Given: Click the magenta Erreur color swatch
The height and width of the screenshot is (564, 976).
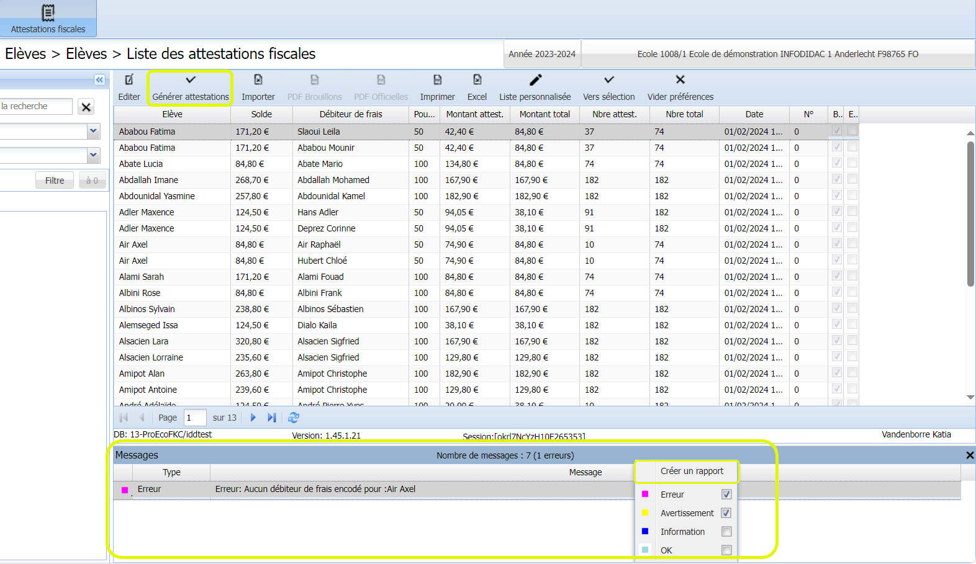Looking at the screenshot, I should [645, 495].
